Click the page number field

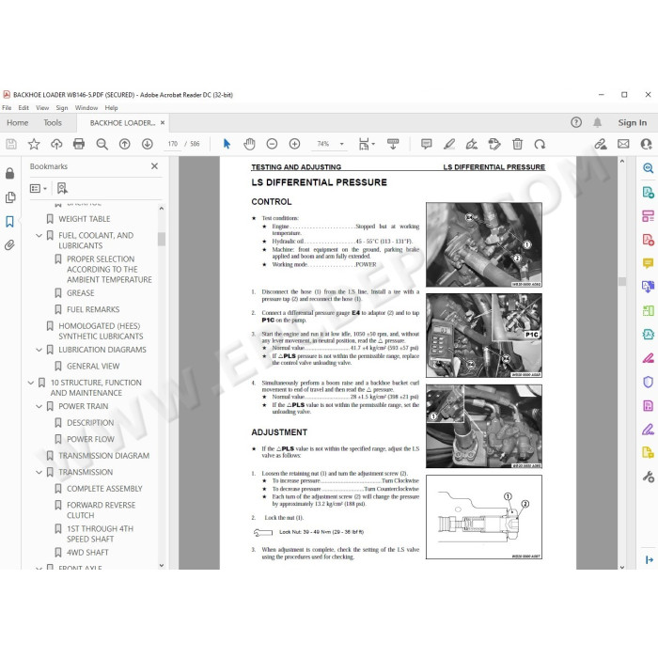tap(172, 144)
